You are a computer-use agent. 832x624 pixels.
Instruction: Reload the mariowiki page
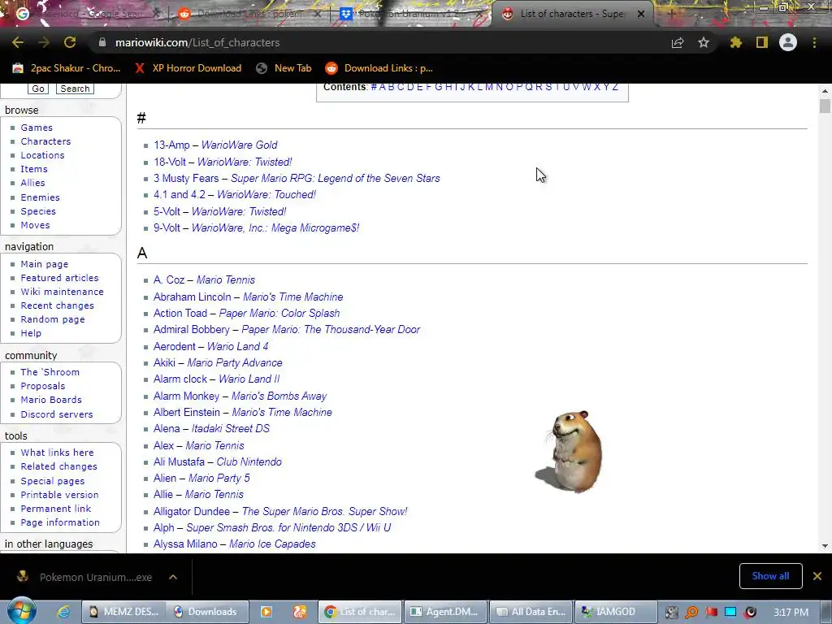coord(70,42)
